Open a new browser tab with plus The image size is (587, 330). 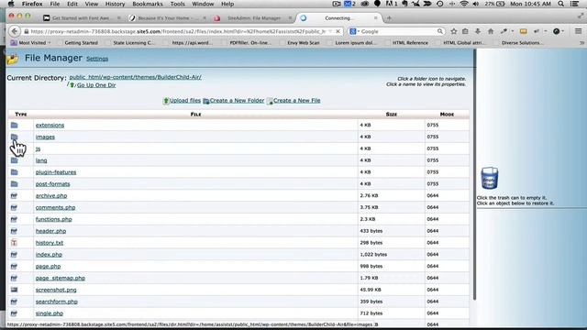coord(389,18)
